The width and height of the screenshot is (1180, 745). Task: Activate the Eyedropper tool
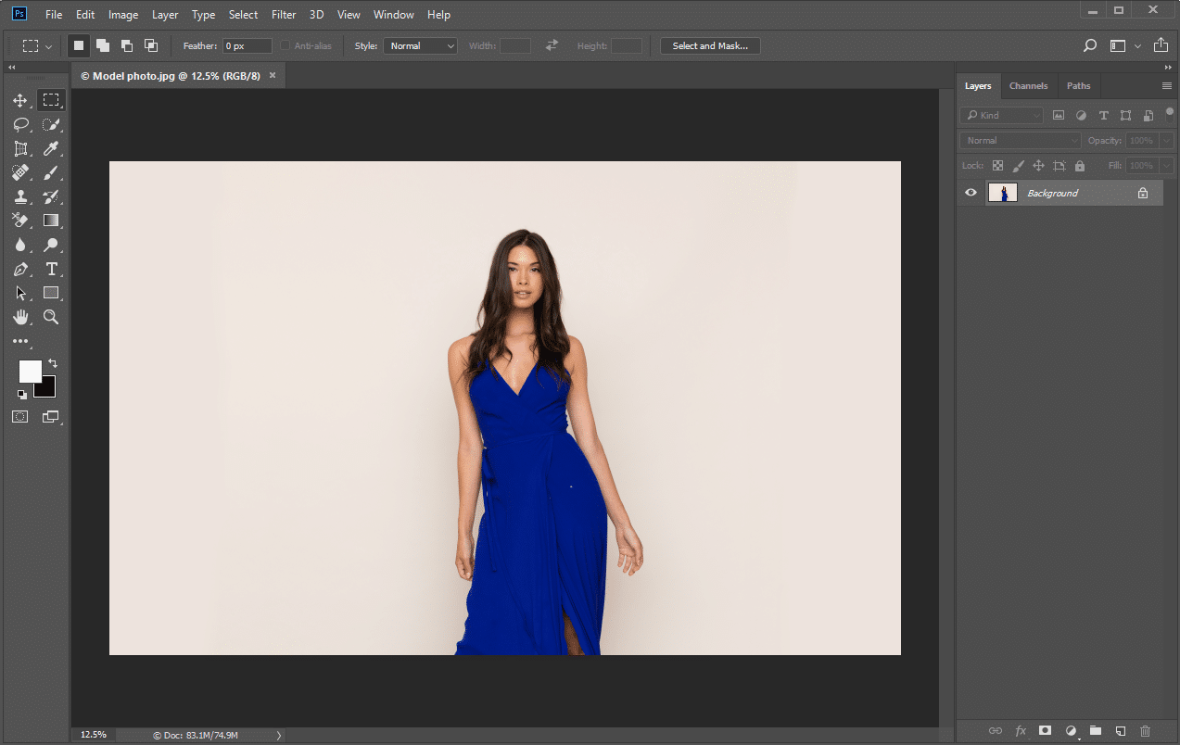[51, 148]
